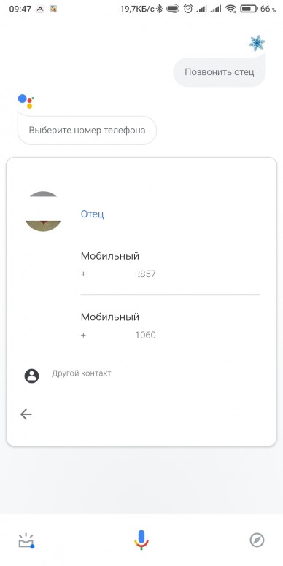This screenshot has width=283, height=566.
Task: Tap the first Мобильный label
Action: coord(109,256)
